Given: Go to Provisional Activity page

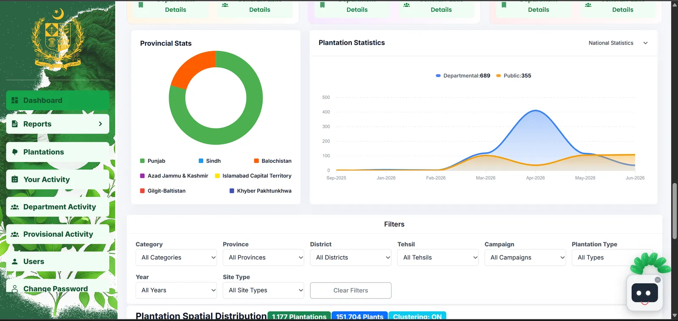Looking at the screenshot, I should click(x=58, y=234).
